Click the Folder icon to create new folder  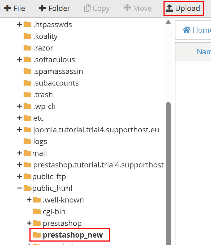[42, 8]
